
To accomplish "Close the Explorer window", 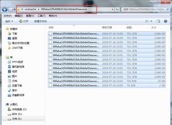I will point(166,2).
